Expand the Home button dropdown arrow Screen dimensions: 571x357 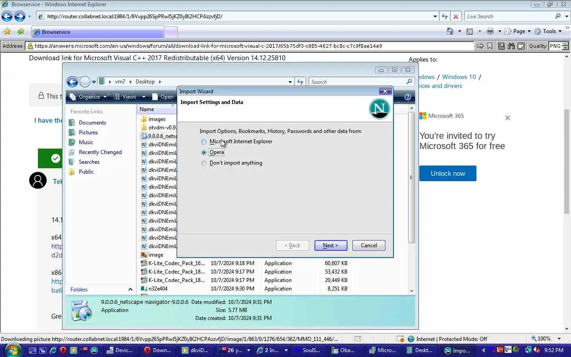coord(460,31)
